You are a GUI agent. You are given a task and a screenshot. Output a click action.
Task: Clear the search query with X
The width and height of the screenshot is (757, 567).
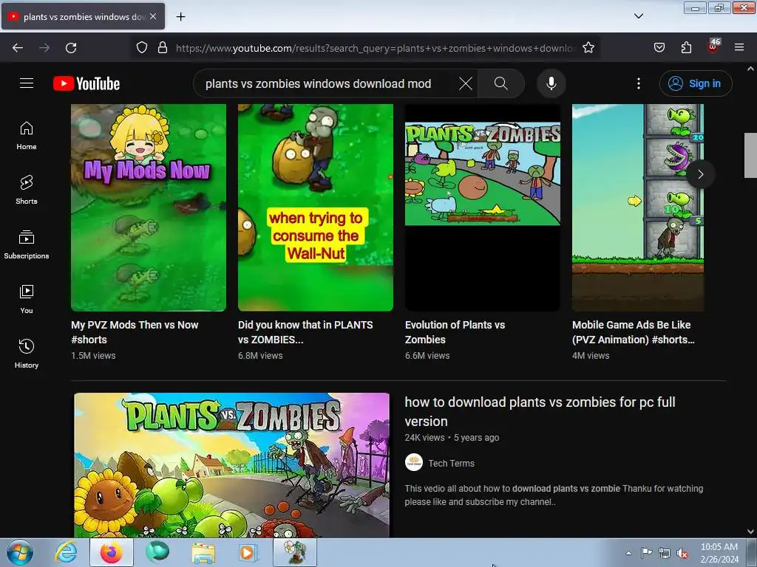466,83
